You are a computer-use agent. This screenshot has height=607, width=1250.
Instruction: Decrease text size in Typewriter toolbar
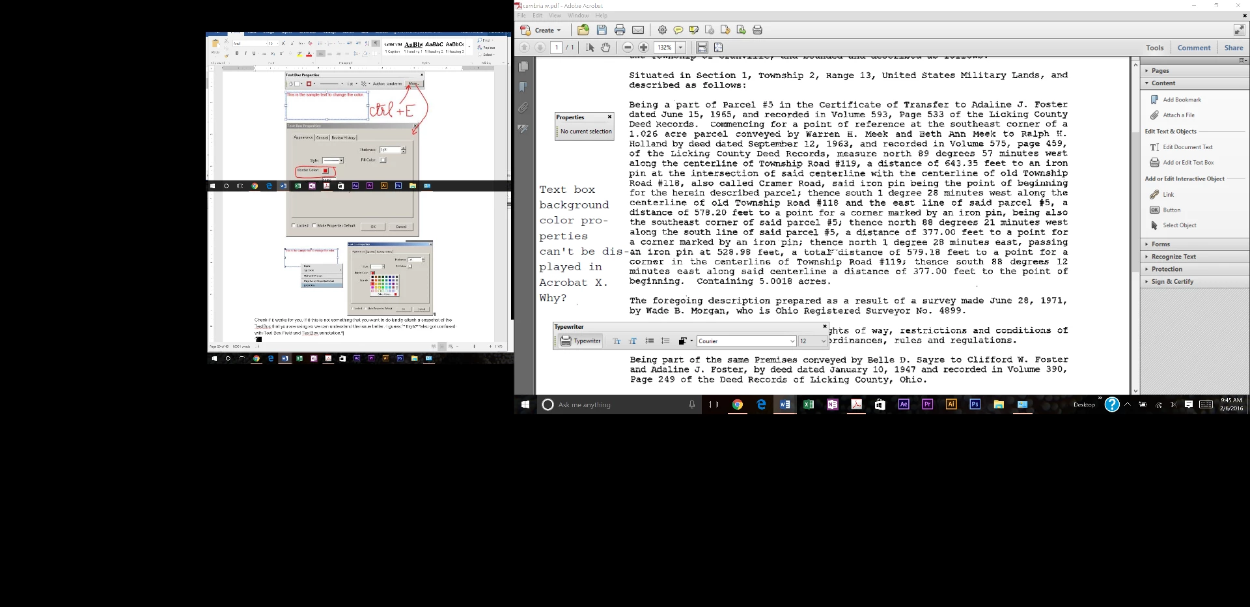(617, 341)
